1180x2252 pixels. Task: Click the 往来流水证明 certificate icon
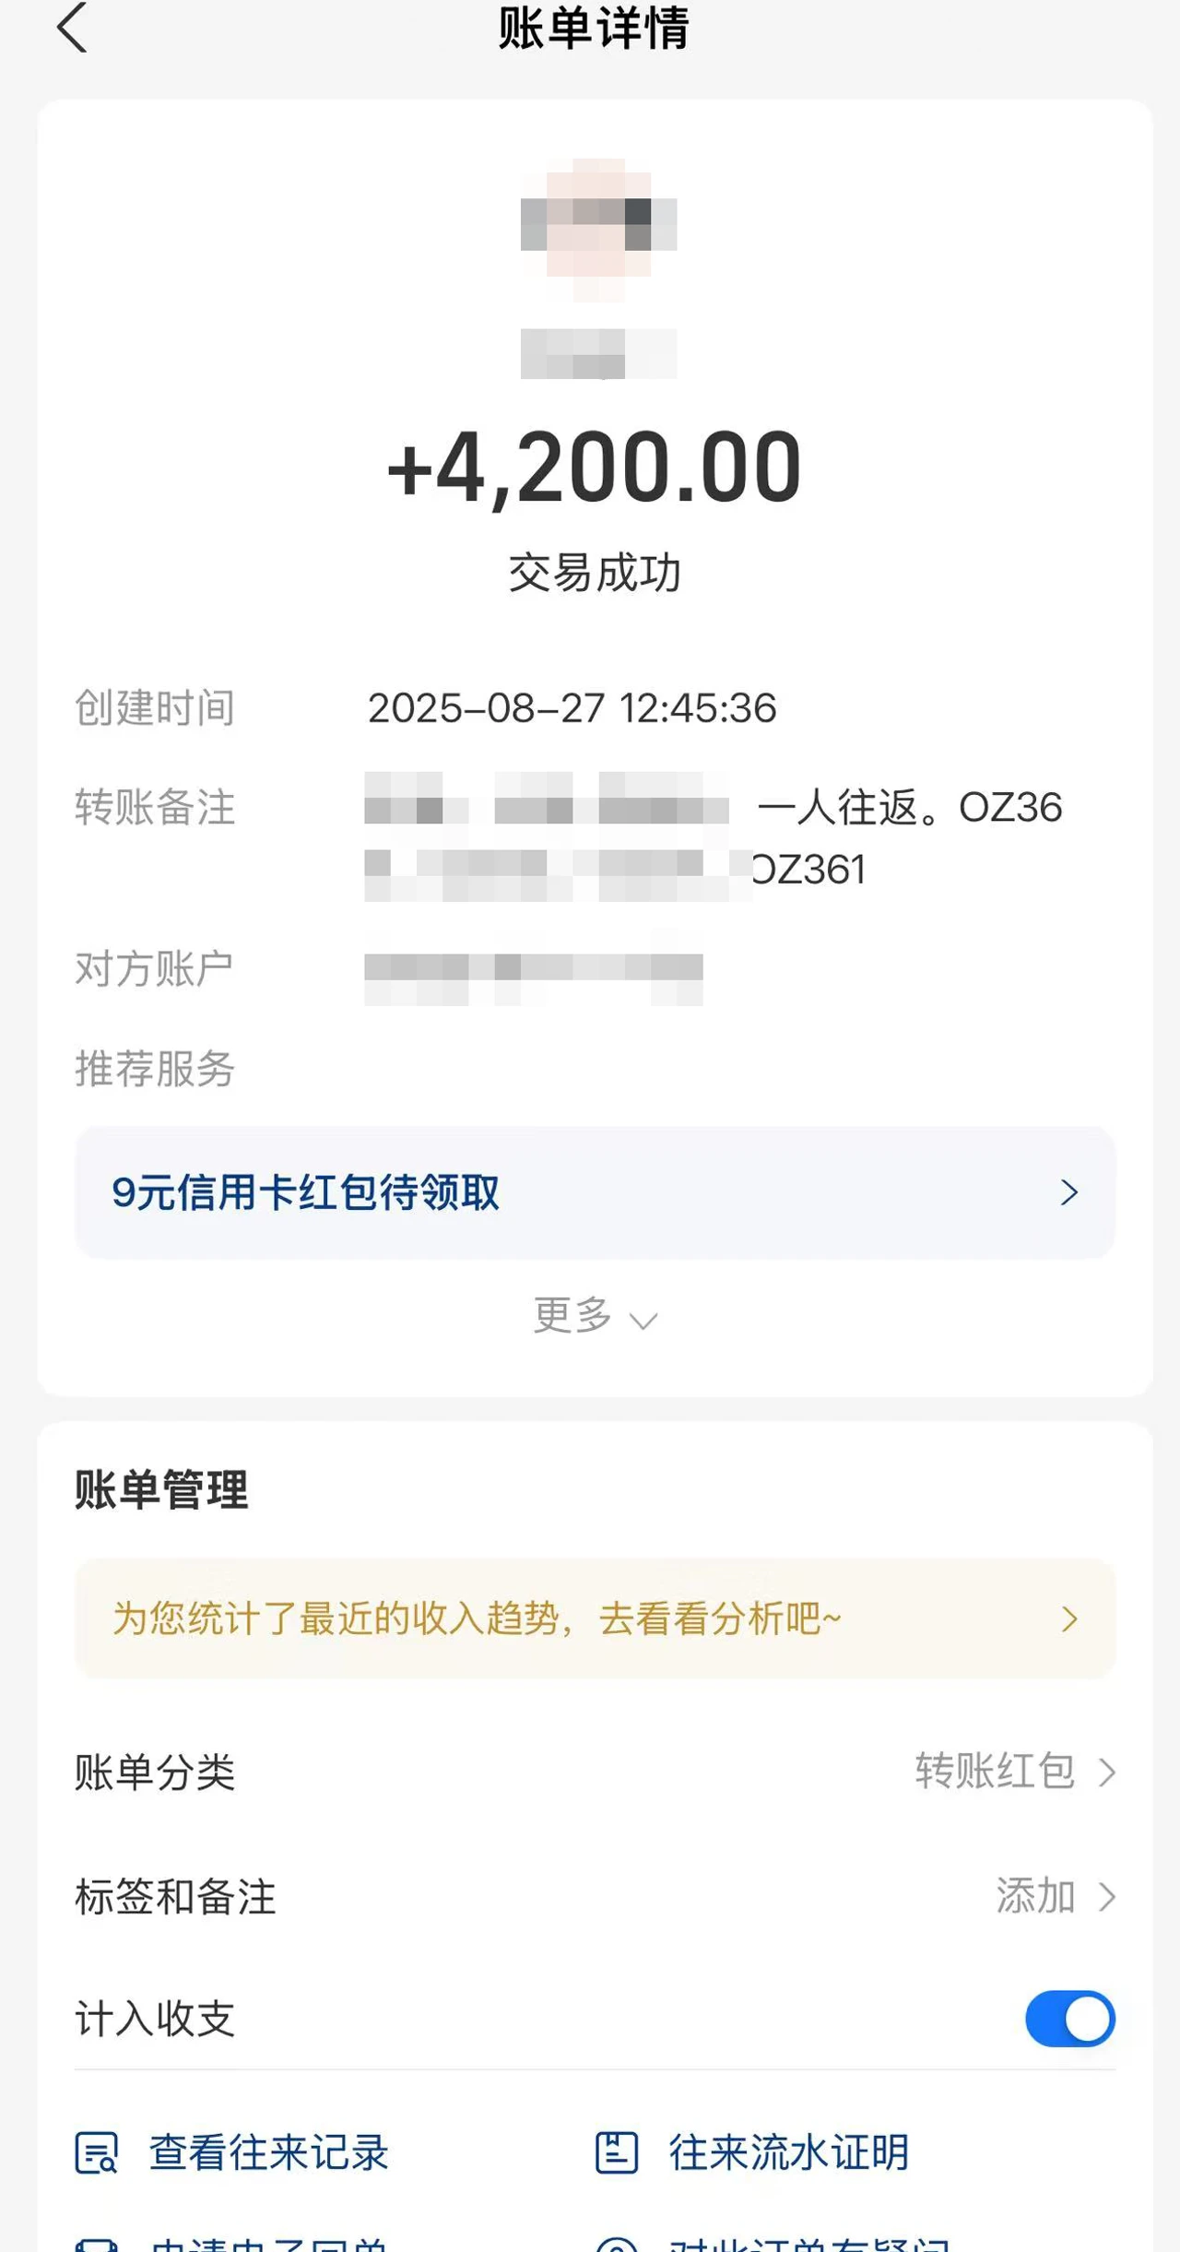click(x=617, y=2152)
